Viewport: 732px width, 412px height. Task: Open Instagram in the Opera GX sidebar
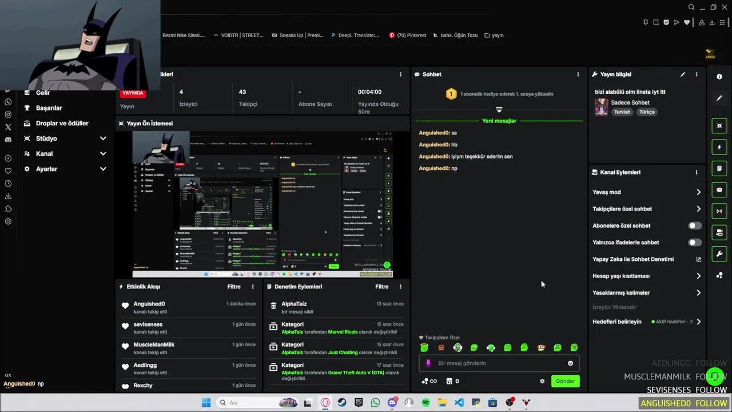tap(8, 114)
